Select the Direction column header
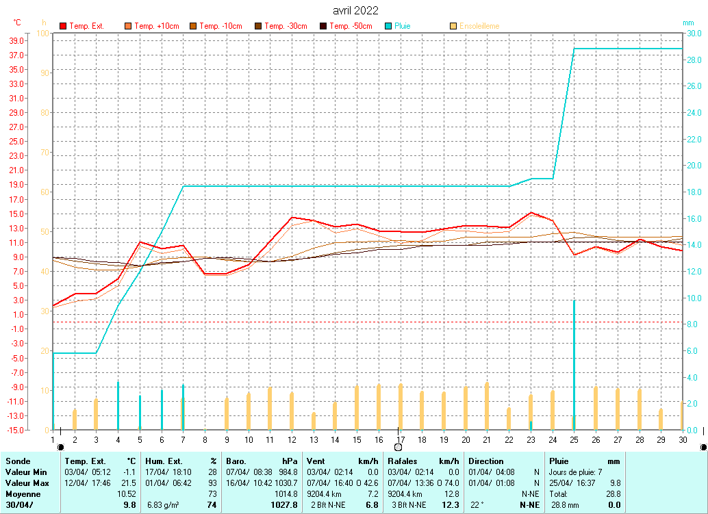The image size is (708, 514). click(x=485, y=461)
